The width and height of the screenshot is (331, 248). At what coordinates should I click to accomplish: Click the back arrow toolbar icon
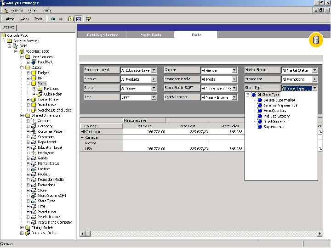click(x=53, y=19)
